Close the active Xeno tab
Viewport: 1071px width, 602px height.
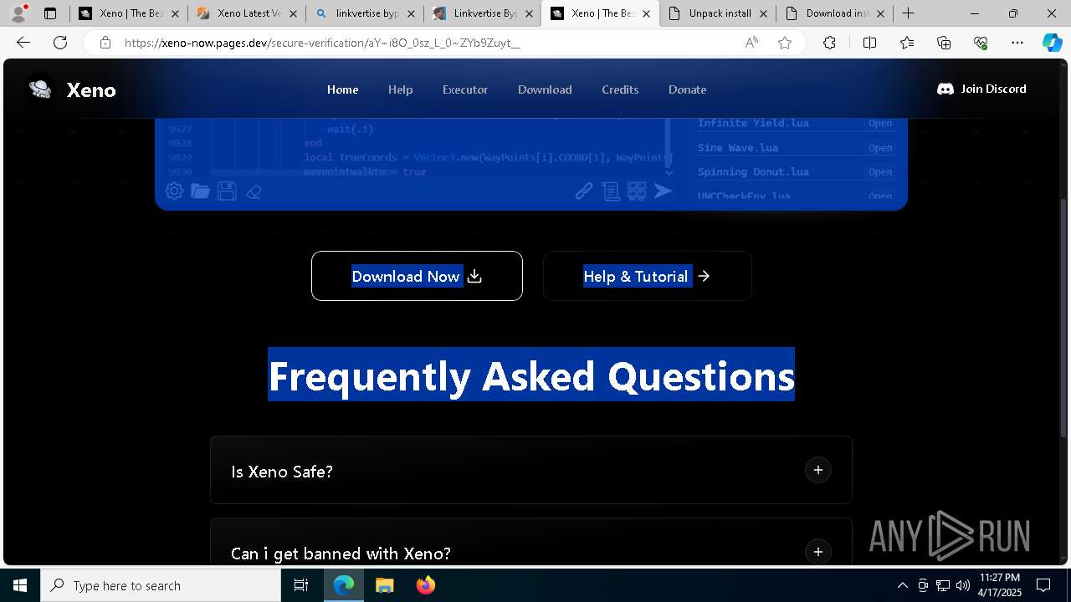pos(646,13)
